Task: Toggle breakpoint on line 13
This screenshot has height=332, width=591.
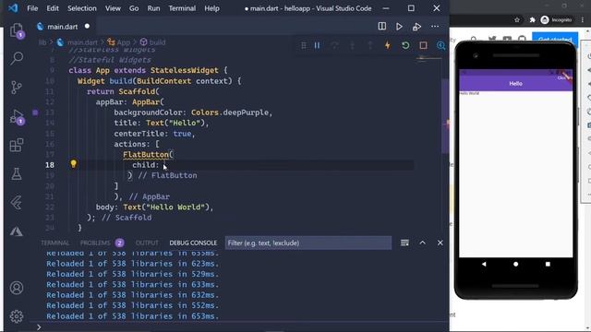Action: [35, 113]
